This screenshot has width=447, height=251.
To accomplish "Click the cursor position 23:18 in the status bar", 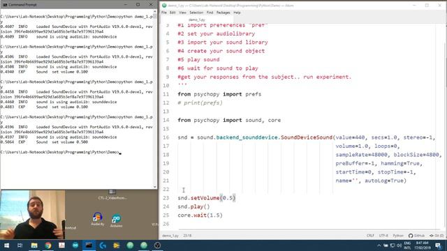I will point(187,236).
